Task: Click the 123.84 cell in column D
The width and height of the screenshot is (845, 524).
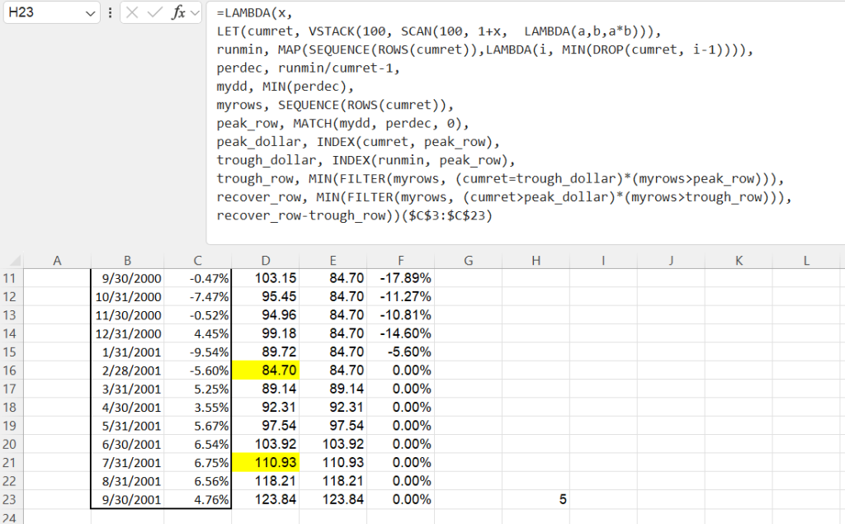Action: coord(265,498)
